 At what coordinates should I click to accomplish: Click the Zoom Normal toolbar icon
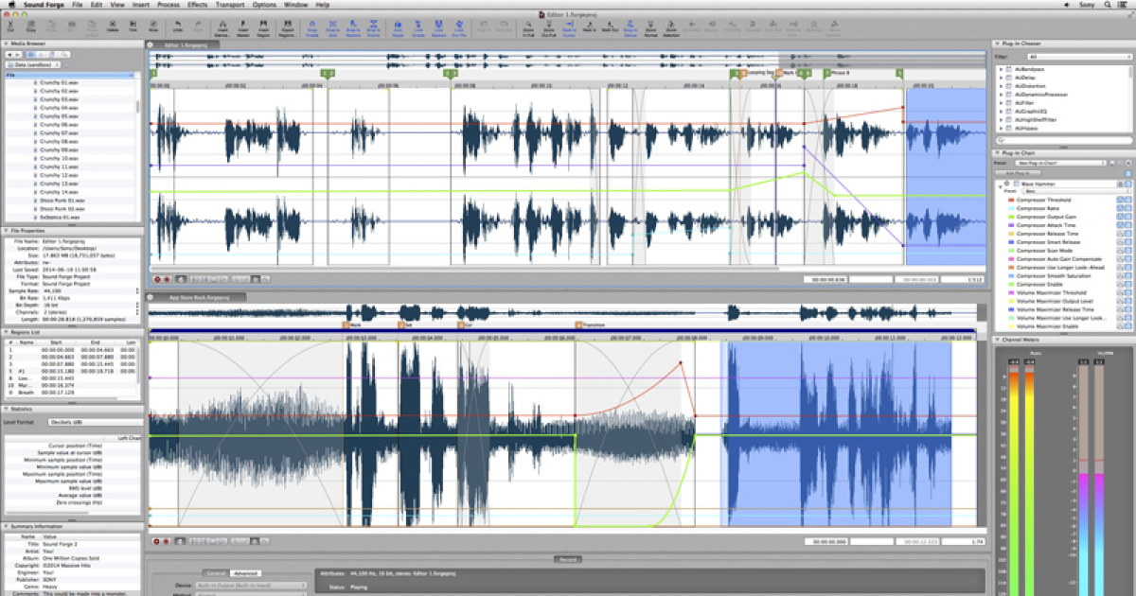tap(650, 27)
